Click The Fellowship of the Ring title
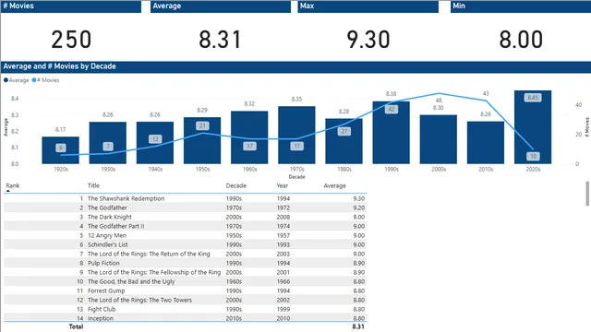 click(x=154, y=272)
